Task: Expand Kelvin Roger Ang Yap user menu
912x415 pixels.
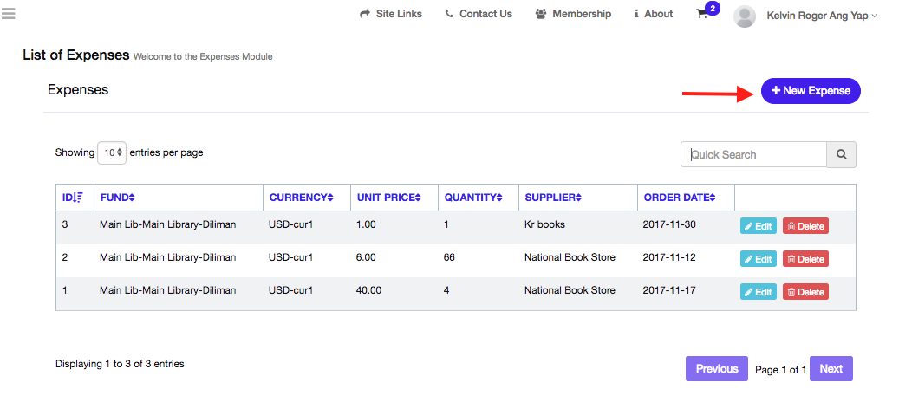Action: click(x=822, y=16)
